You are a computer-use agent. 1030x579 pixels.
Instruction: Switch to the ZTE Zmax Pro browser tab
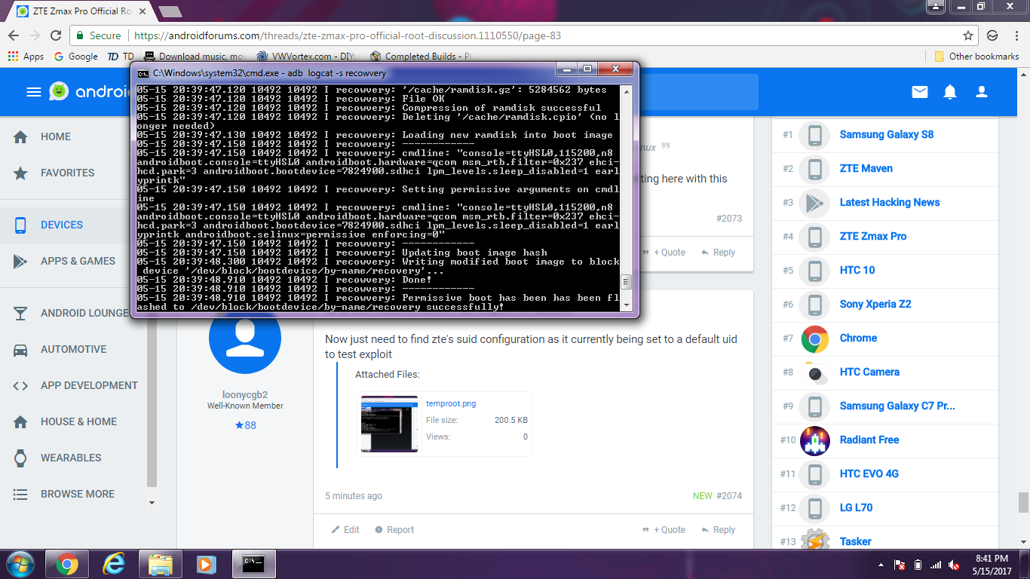point(74,12)
